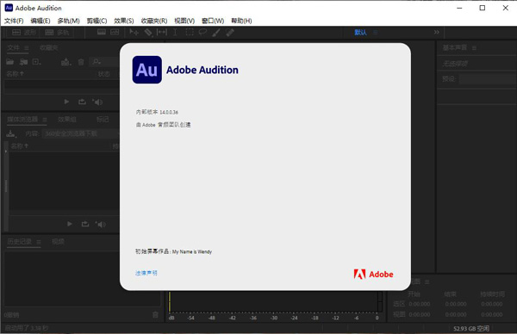Screen dimensions: 517x334
Task: Switch to the 标记 tab
Action: point(103,120)
